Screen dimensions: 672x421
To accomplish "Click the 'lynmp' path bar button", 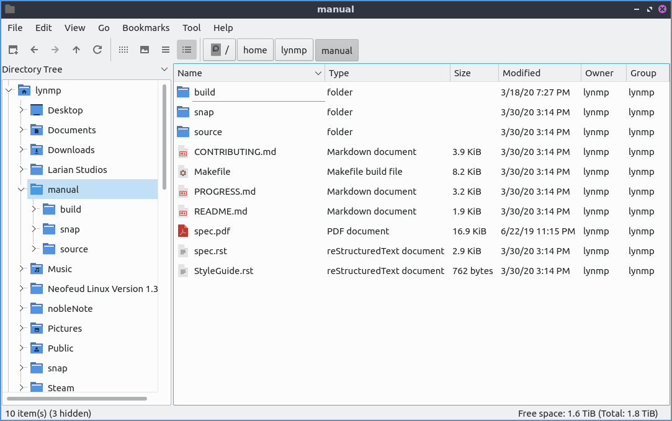I will point(293,50).
